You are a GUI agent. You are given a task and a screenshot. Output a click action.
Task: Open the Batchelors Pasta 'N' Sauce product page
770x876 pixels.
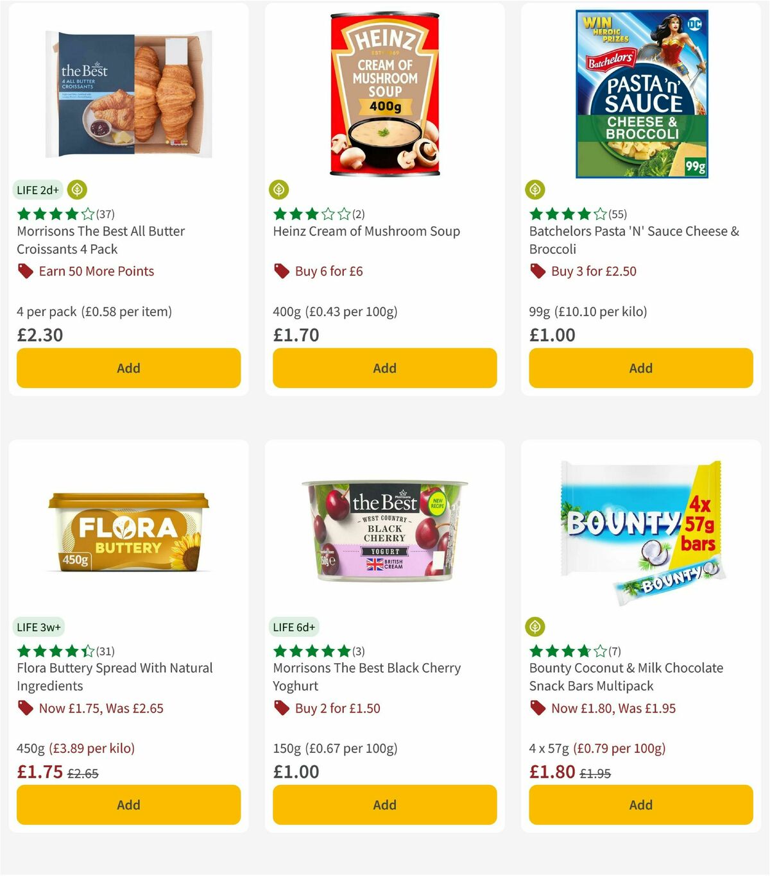click(x=632, y=240)
